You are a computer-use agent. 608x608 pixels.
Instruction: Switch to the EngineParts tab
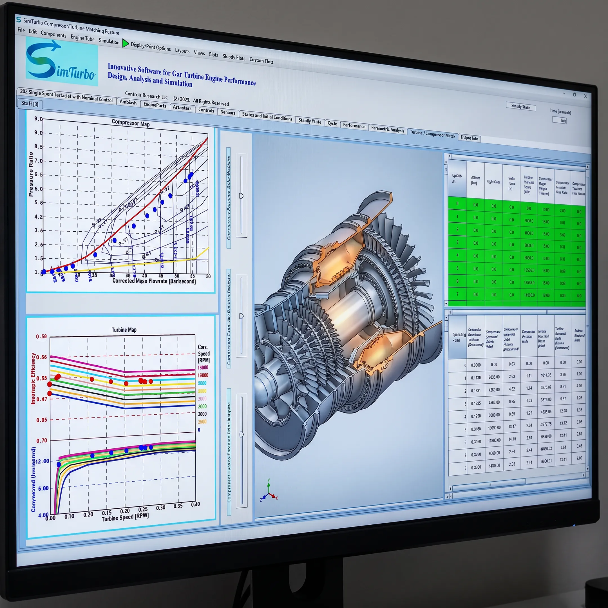click(155, 105)
